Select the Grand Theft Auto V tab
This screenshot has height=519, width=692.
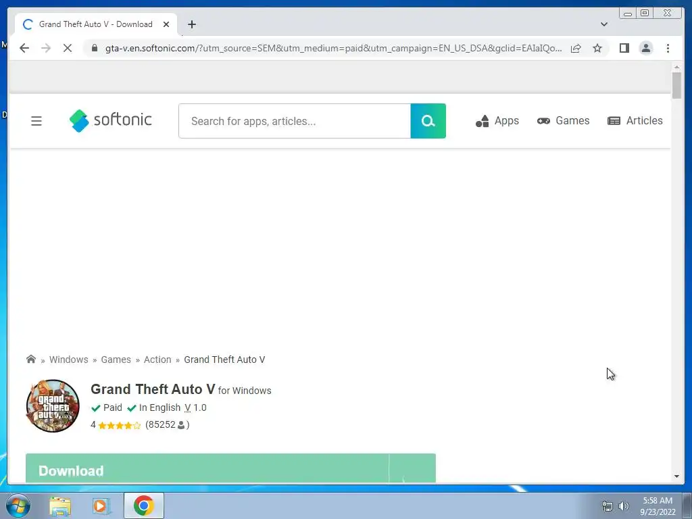[96, 24]
